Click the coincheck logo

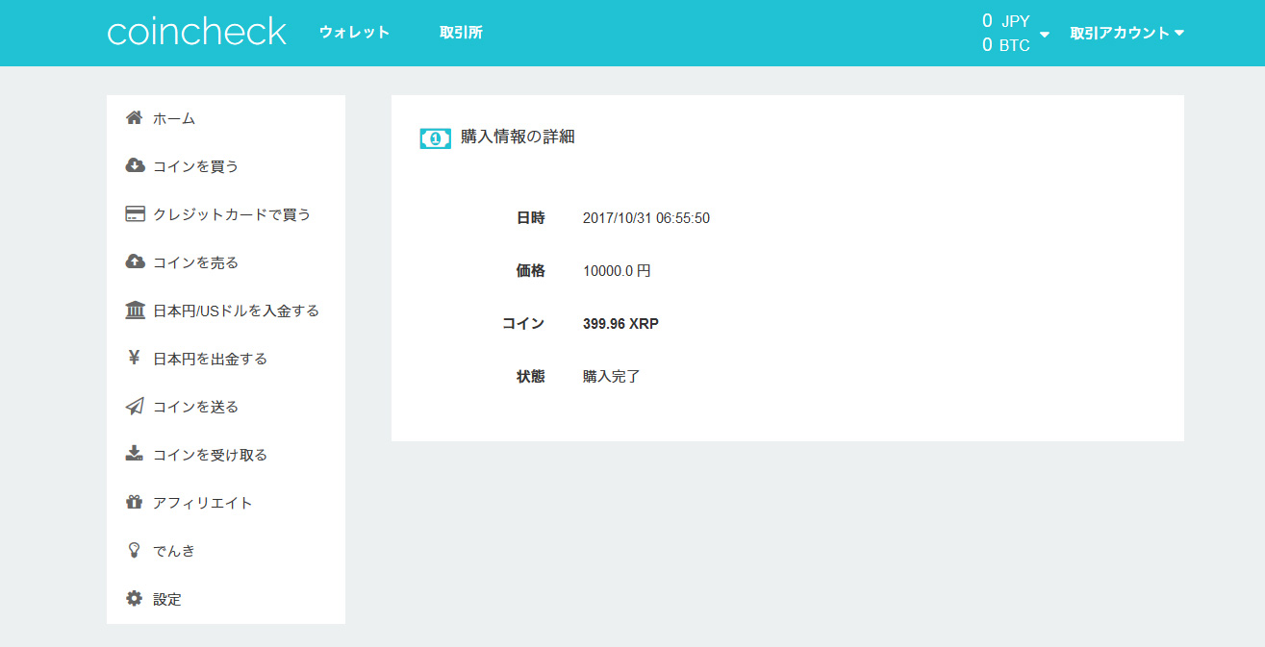[196, 32]
